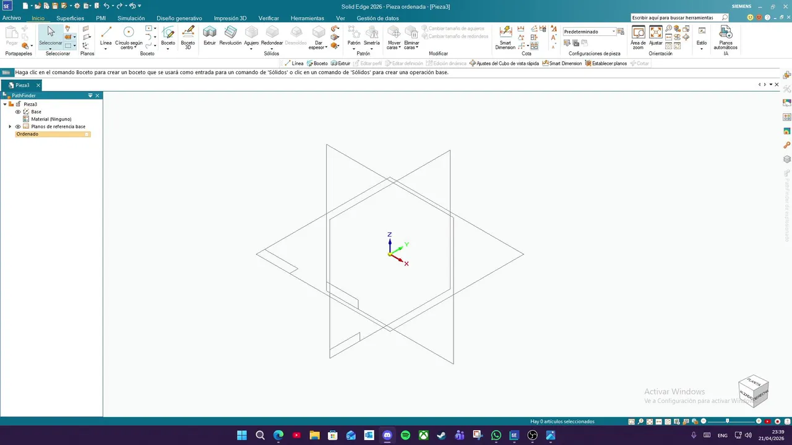Expand the Agujero dropdown arrow

tap(251, 48)
